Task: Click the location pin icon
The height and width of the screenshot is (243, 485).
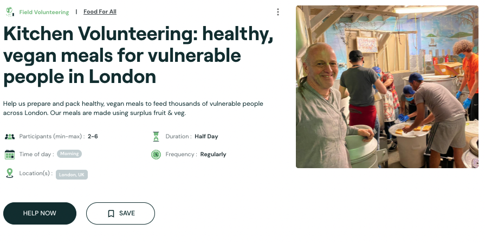Action: (9, 173)
